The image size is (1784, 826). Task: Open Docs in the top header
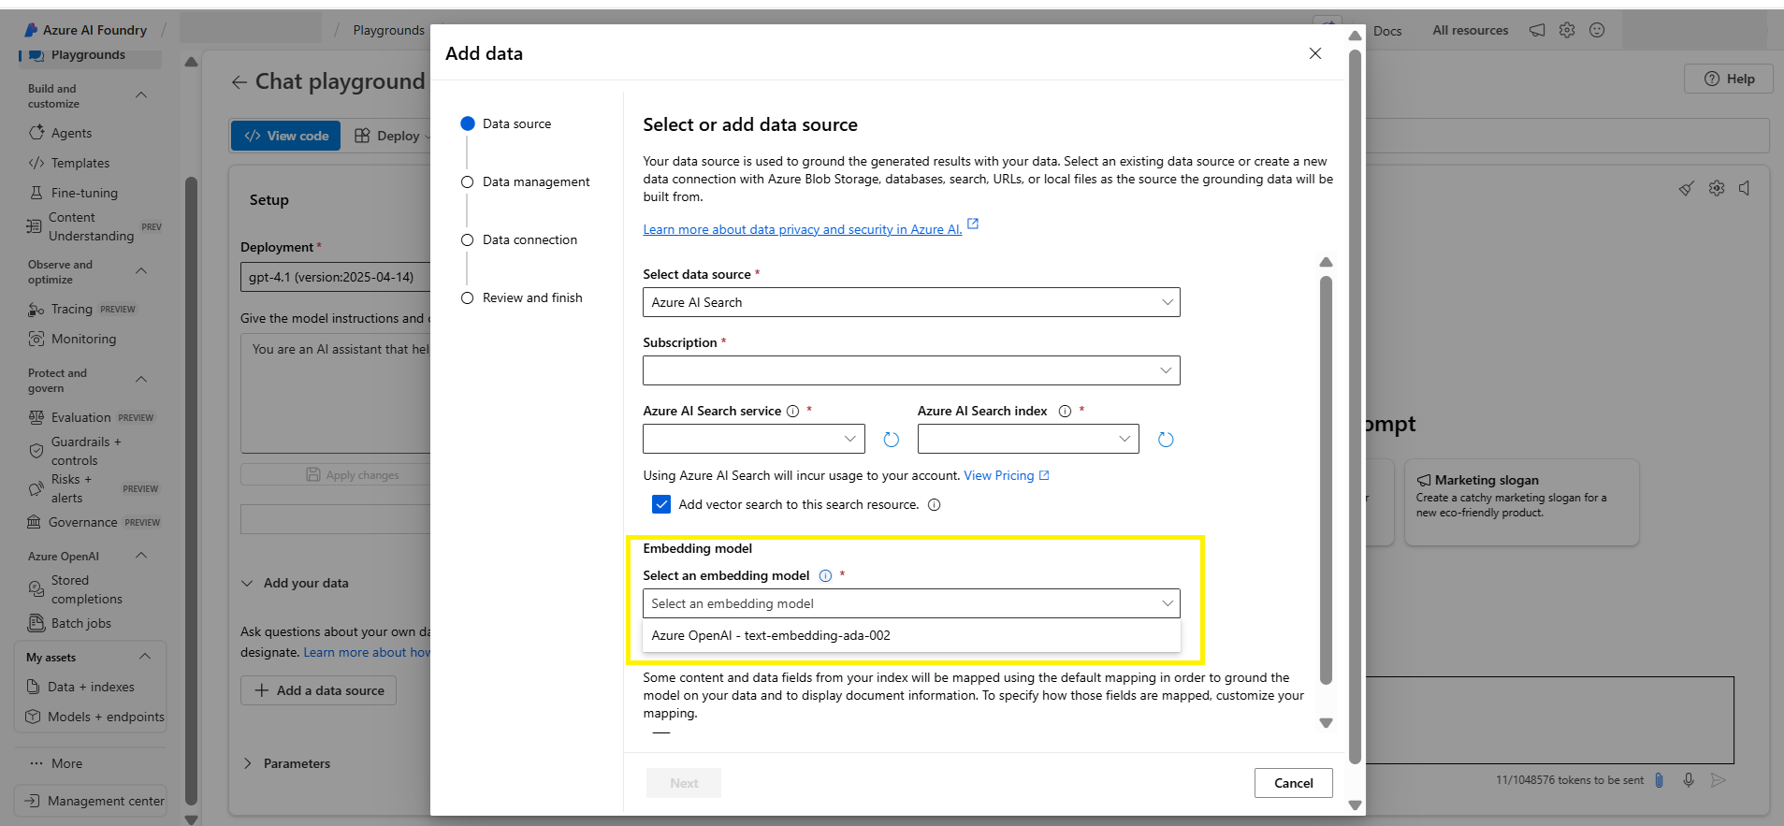tap(1387, 31)
